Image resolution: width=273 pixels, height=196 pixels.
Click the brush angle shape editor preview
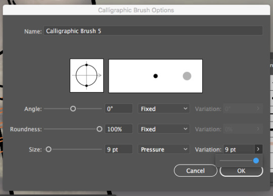click(87, 75)
